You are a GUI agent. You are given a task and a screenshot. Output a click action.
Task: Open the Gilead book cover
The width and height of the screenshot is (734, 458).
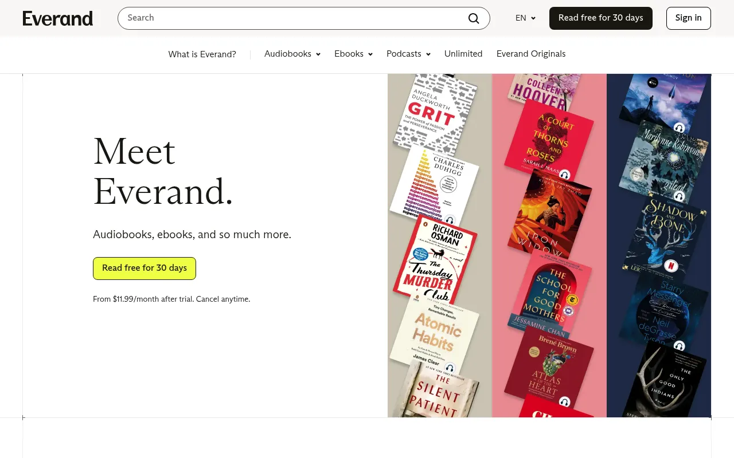click(663, 162)
